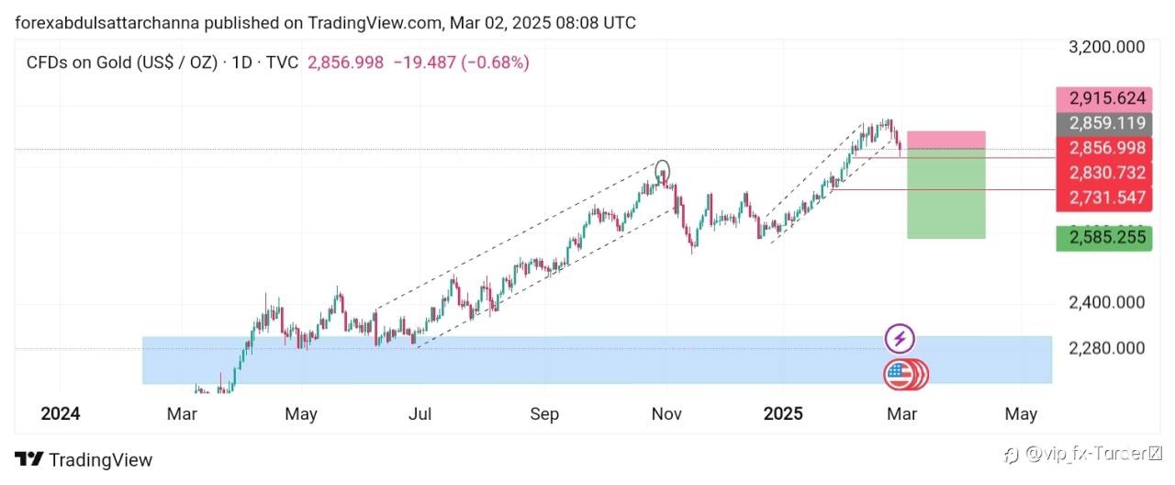Click the purple lightning bolt event icon
Screen dimensions: 1175x485
[900, 339]
